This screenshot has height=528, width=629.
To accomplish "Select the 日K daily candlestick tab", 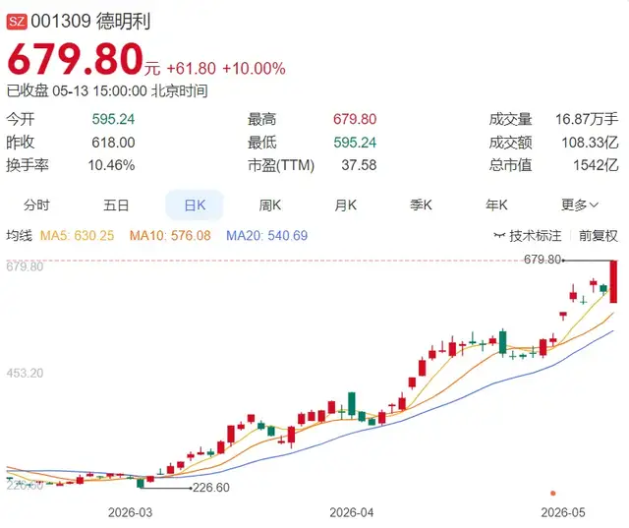I will pyautogui.click(x=195, y=205).
